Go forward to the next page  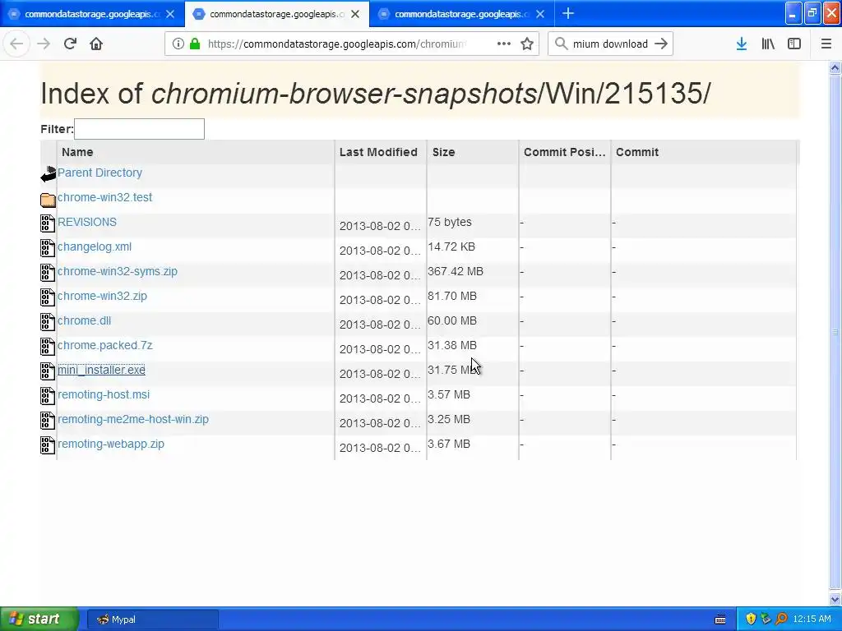pyautogui.click(x=44, y=44)
